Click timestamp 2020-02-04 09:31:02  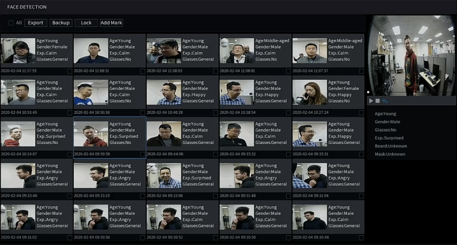tap(19, 237)
